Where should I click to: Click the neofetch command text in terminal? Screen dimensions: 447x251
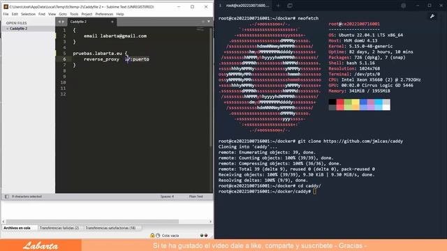(308, 18)
